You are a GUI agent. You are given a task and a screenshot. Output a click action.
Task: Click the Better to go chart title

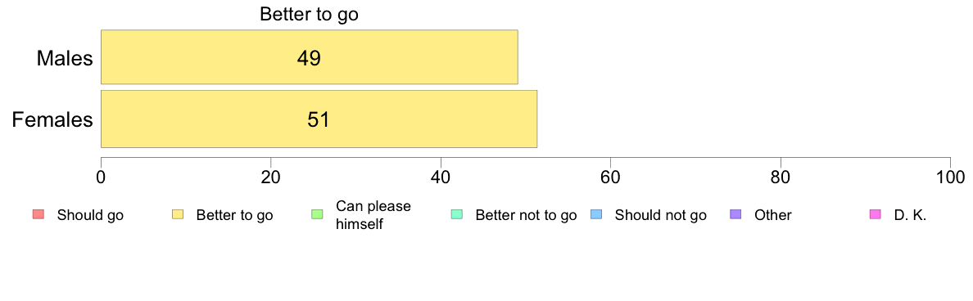coord(309,14)
